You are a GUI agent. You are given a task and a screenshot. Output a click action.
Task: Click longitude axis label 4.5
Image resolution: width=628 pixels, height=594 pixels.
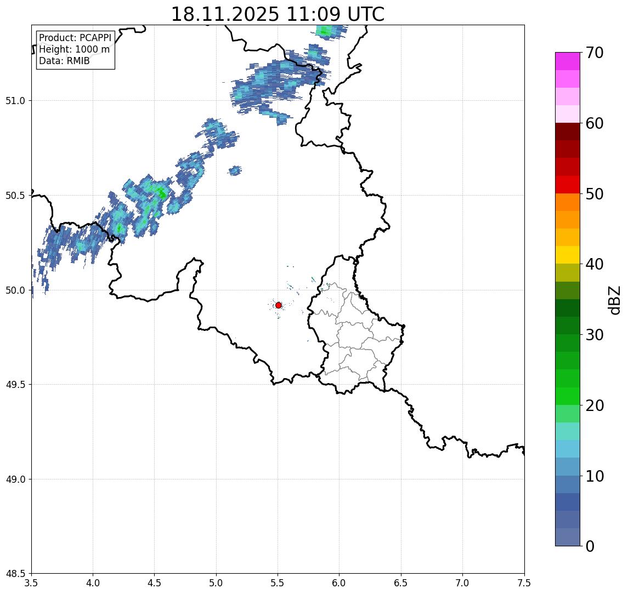pos(155,583)
